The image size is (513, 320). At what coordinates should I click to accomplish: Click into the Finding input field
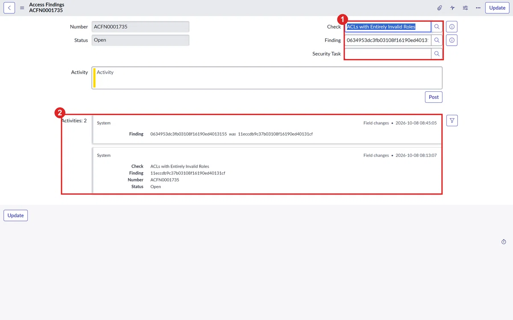click(x=388, y=40)
